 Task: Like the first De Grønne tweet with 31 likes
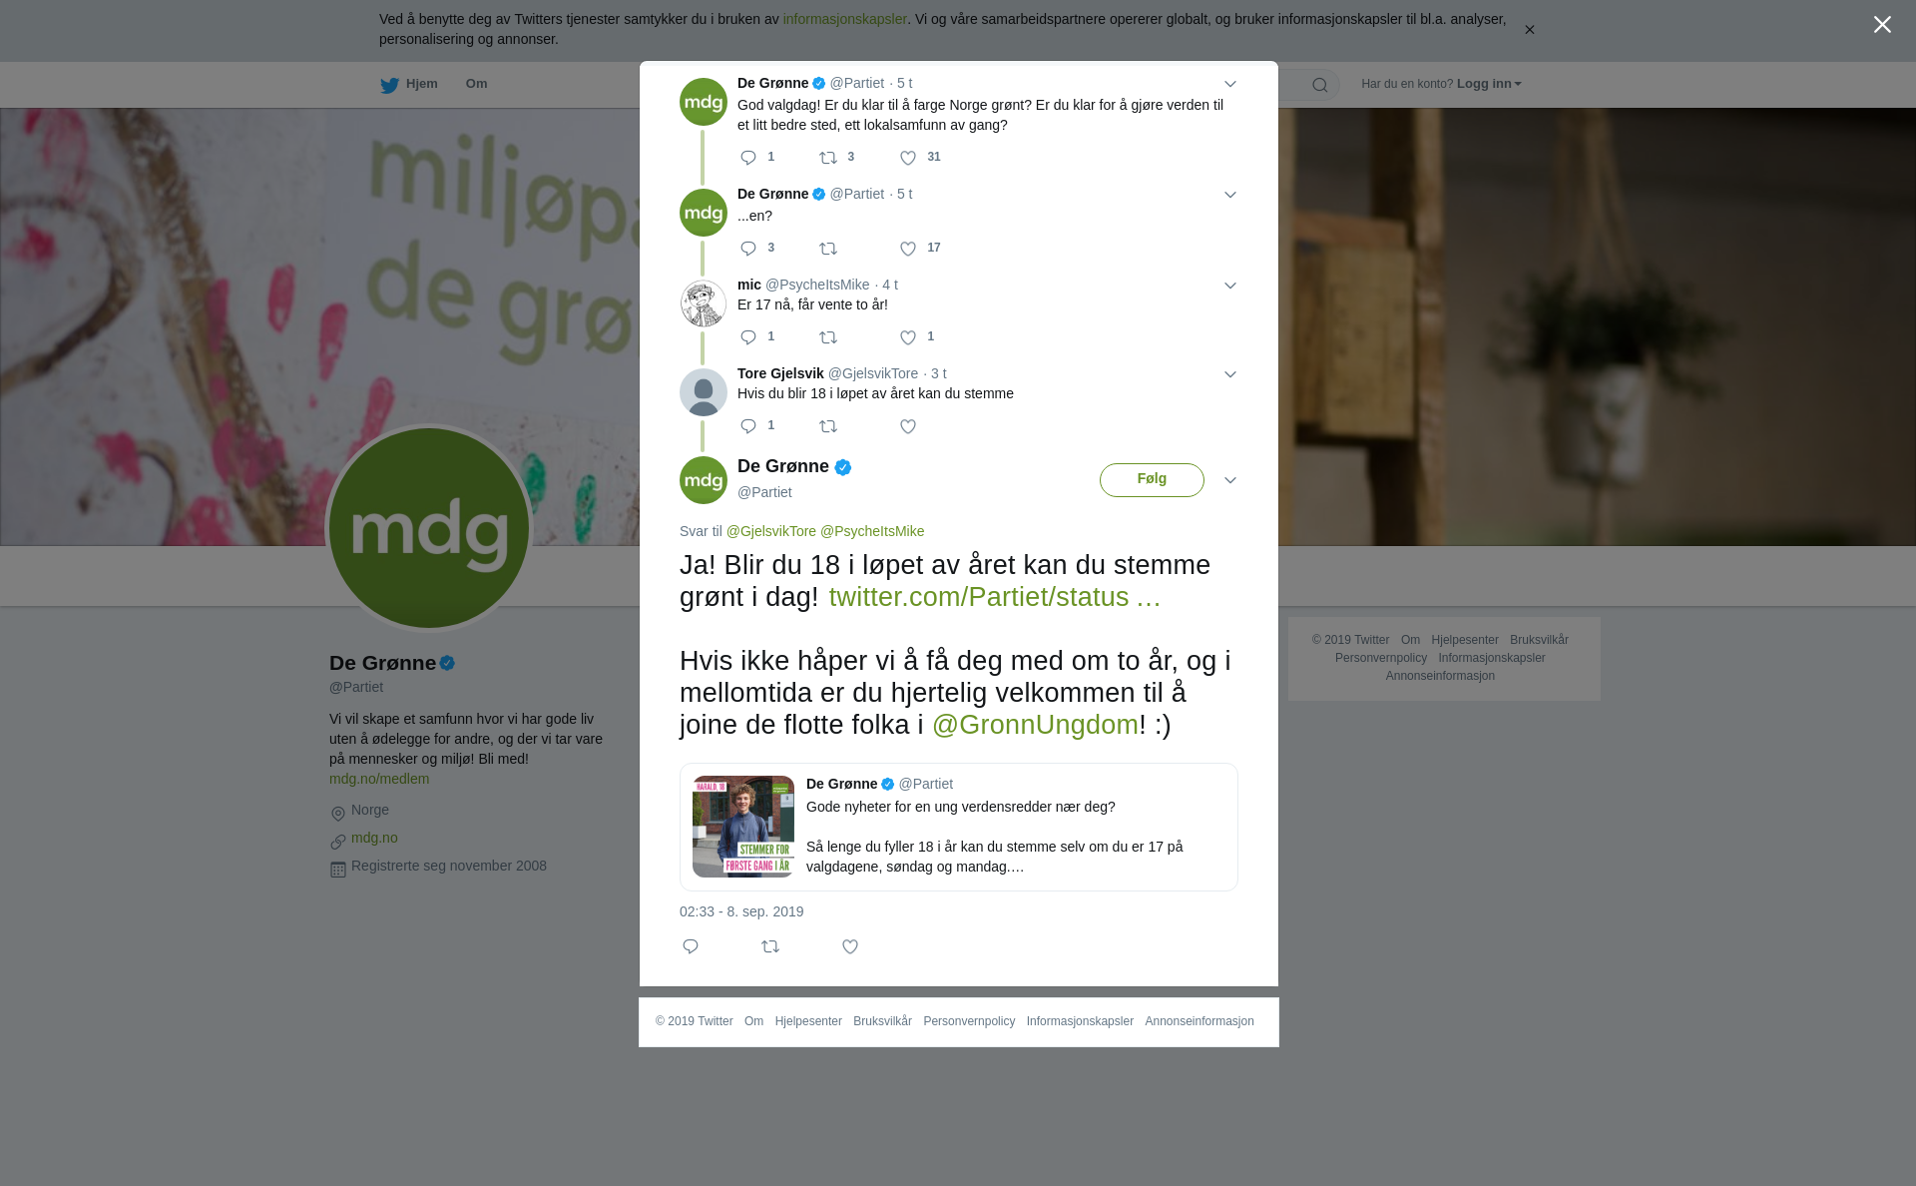908,158
